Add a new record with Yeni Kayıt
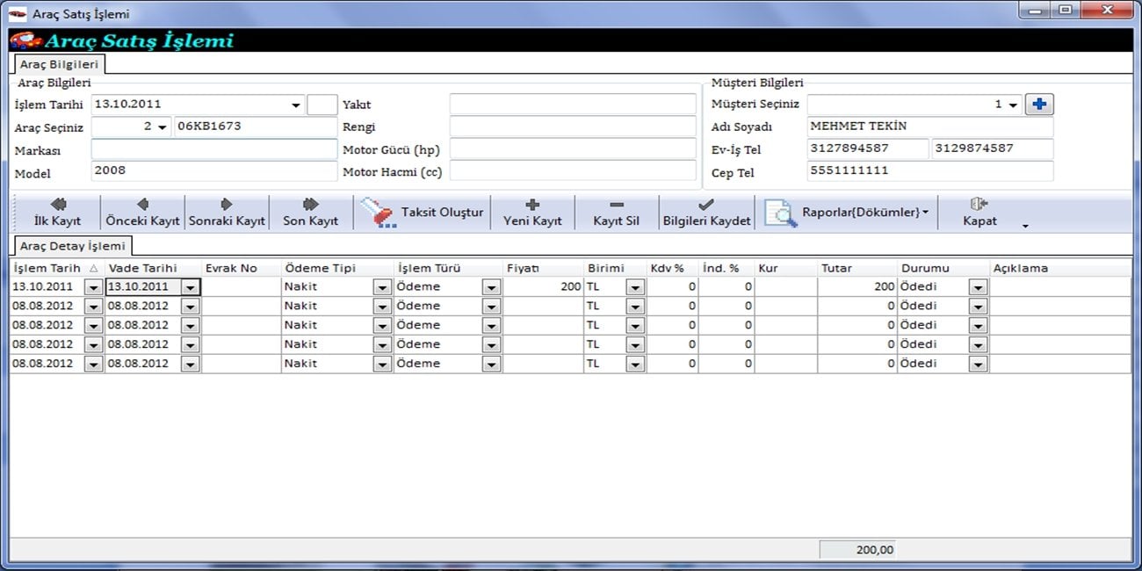Image resolution: width=1142 pixels, height=571 pixels. pyautogui.click(x=532, y=213)
